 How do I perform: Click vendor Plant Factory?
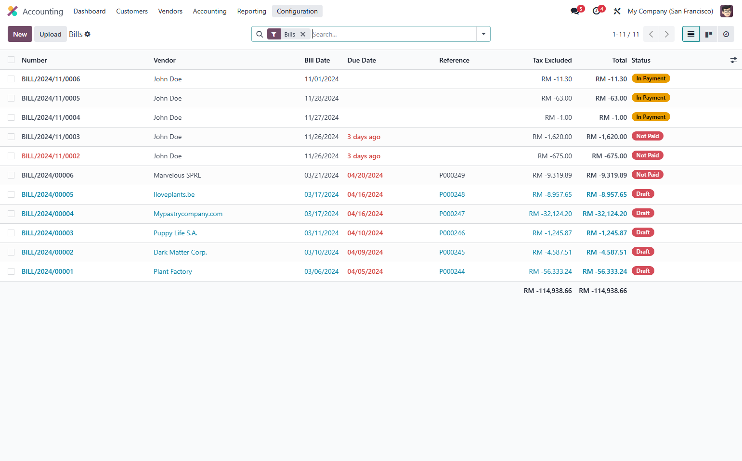(x=173, y=271)
